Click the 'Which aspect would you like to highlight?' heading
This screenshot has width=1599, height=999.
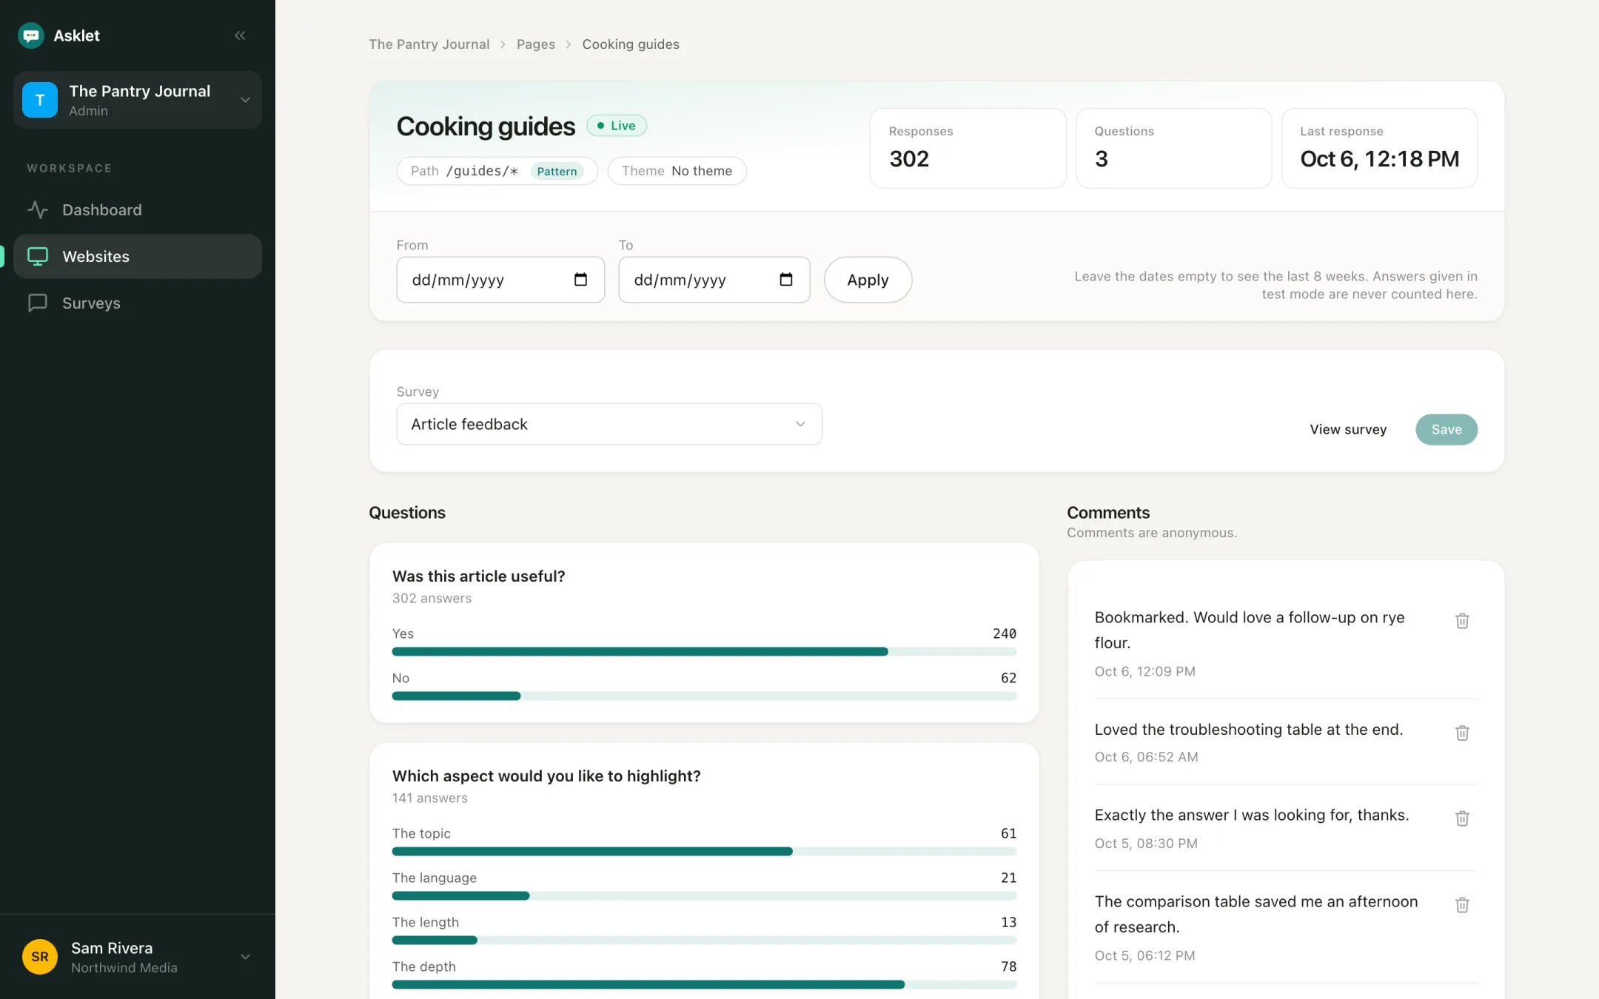(x=546, y=776)
